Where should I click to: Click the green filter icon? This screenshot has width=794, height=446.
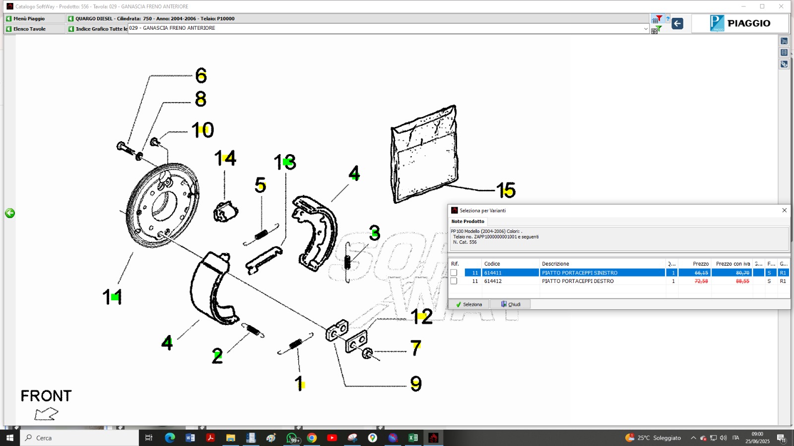pyautogui.click(x=659, y=29)
